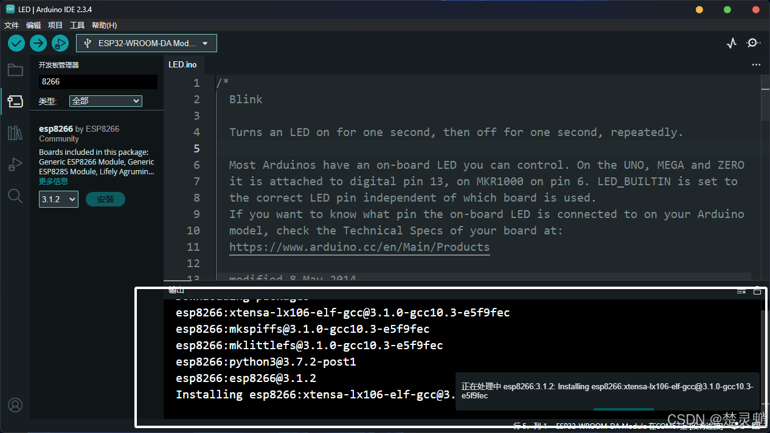770x433 pixels.
Task: Click the output line esp8266:esp8266@3.1.2
Action: tap(246, 378)
